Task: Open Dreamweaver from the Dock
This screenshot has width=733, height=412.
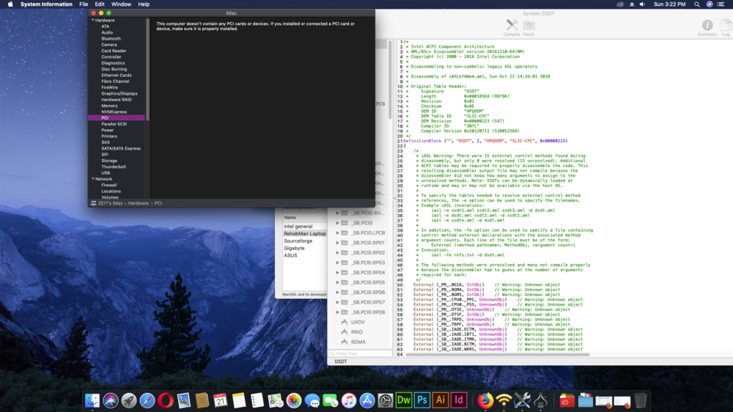Action: pos(404,400)
